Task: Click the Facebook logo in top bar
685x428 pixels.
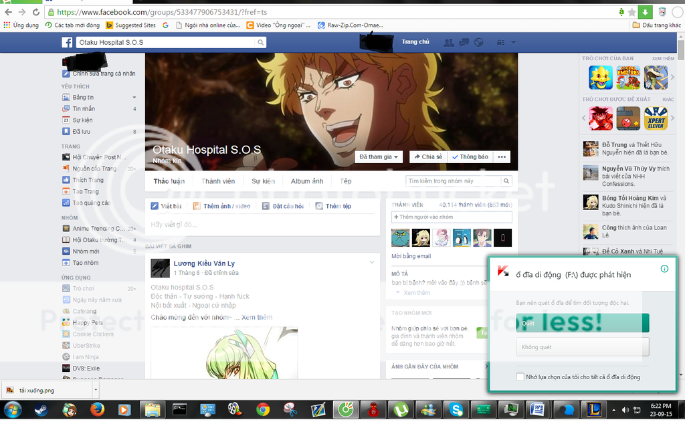Action: click(x=67, y=42)
